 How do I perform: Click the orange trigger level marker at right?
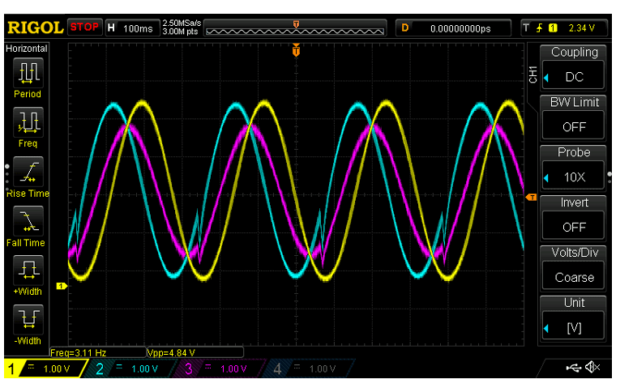(x=531, y=197)
